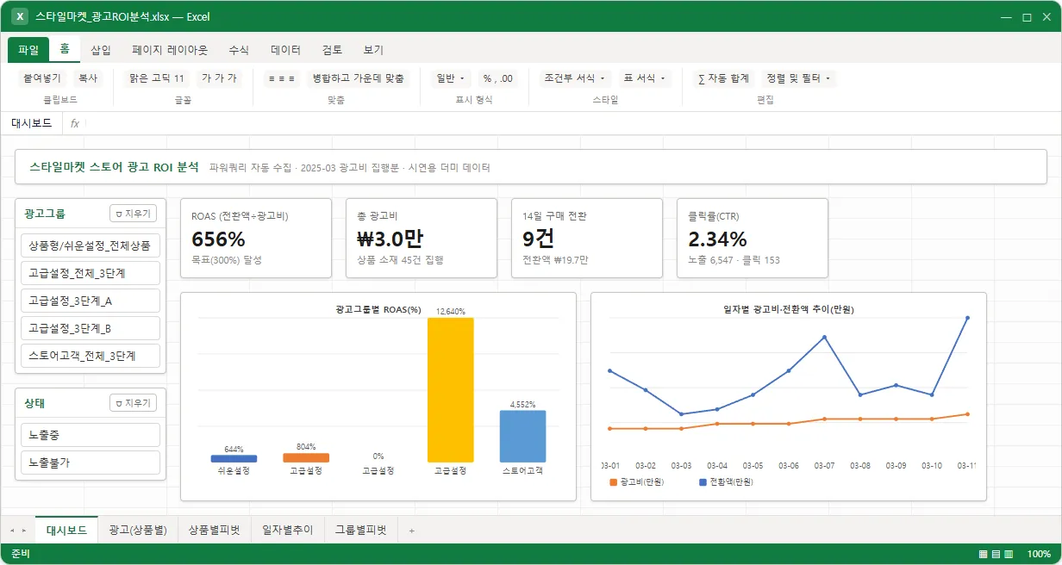Open the 맑은 고딕 11 font selector
Viewport: 1062px width, 565px height.
[157, 78]
